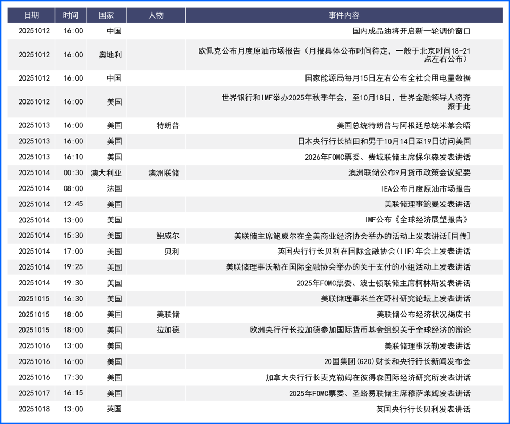Click the 澳大利亚 country cell
510x424 pixels.
point(106,173)
